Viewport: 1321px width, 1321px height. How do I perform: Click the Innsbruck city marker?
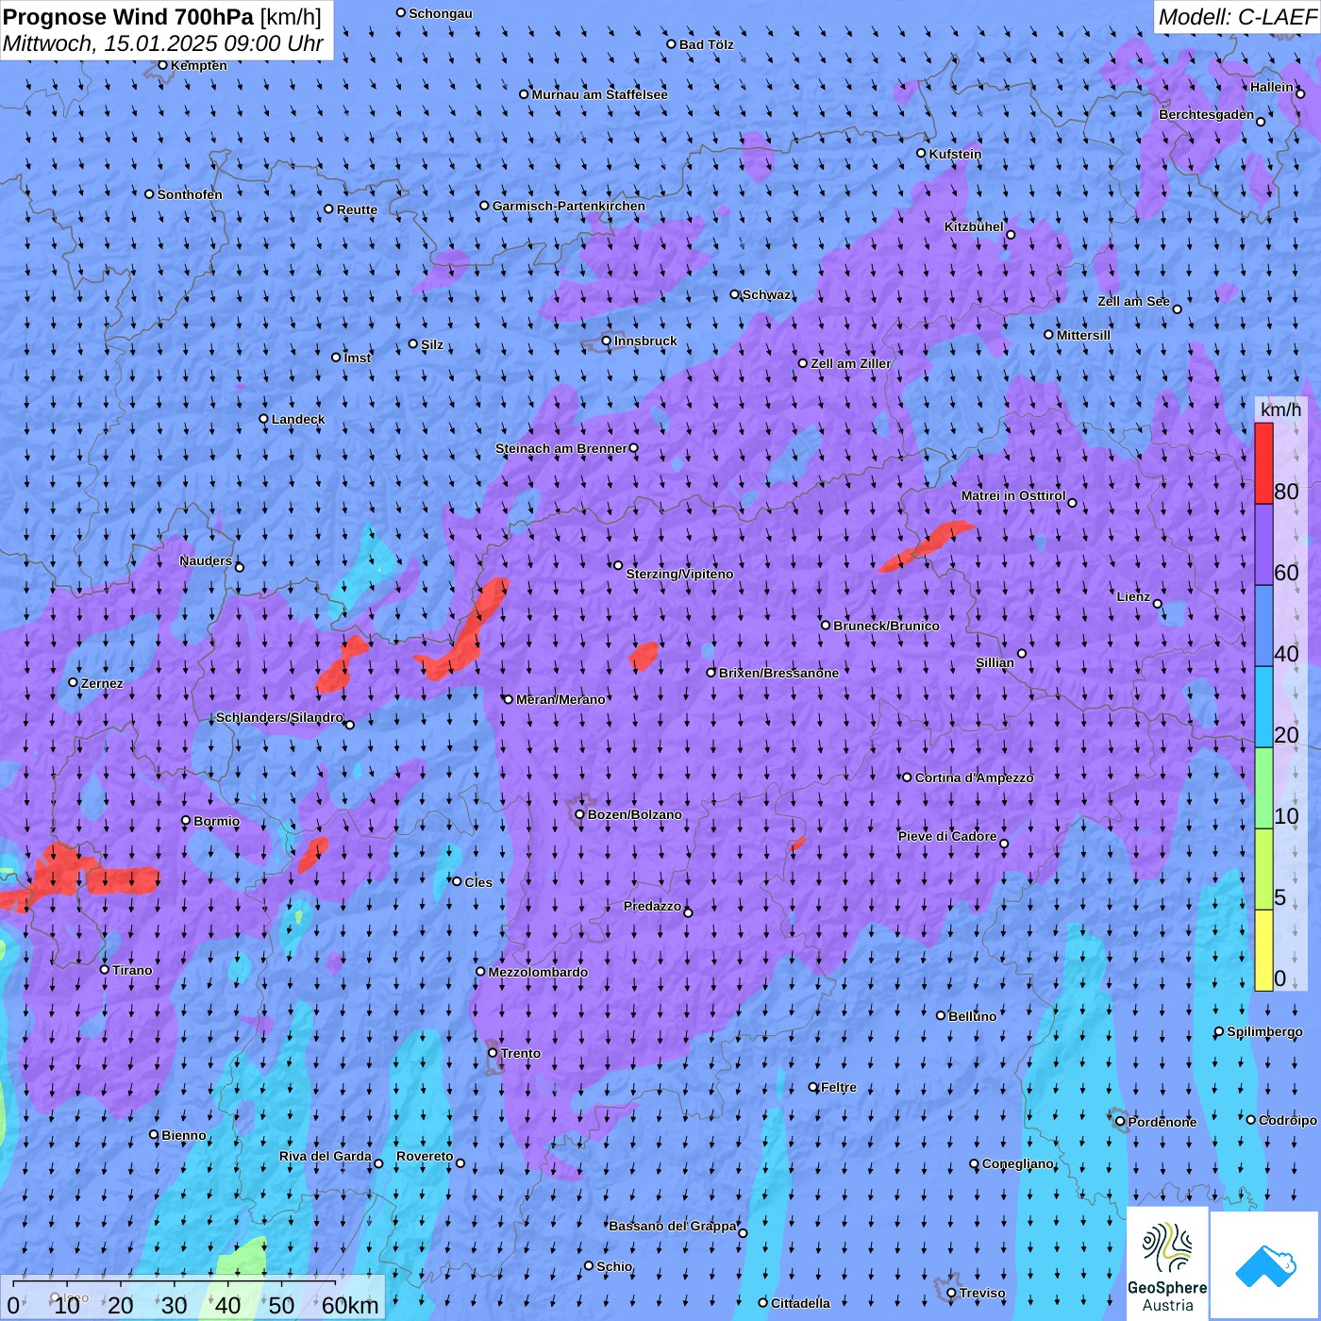pos(607,342)
